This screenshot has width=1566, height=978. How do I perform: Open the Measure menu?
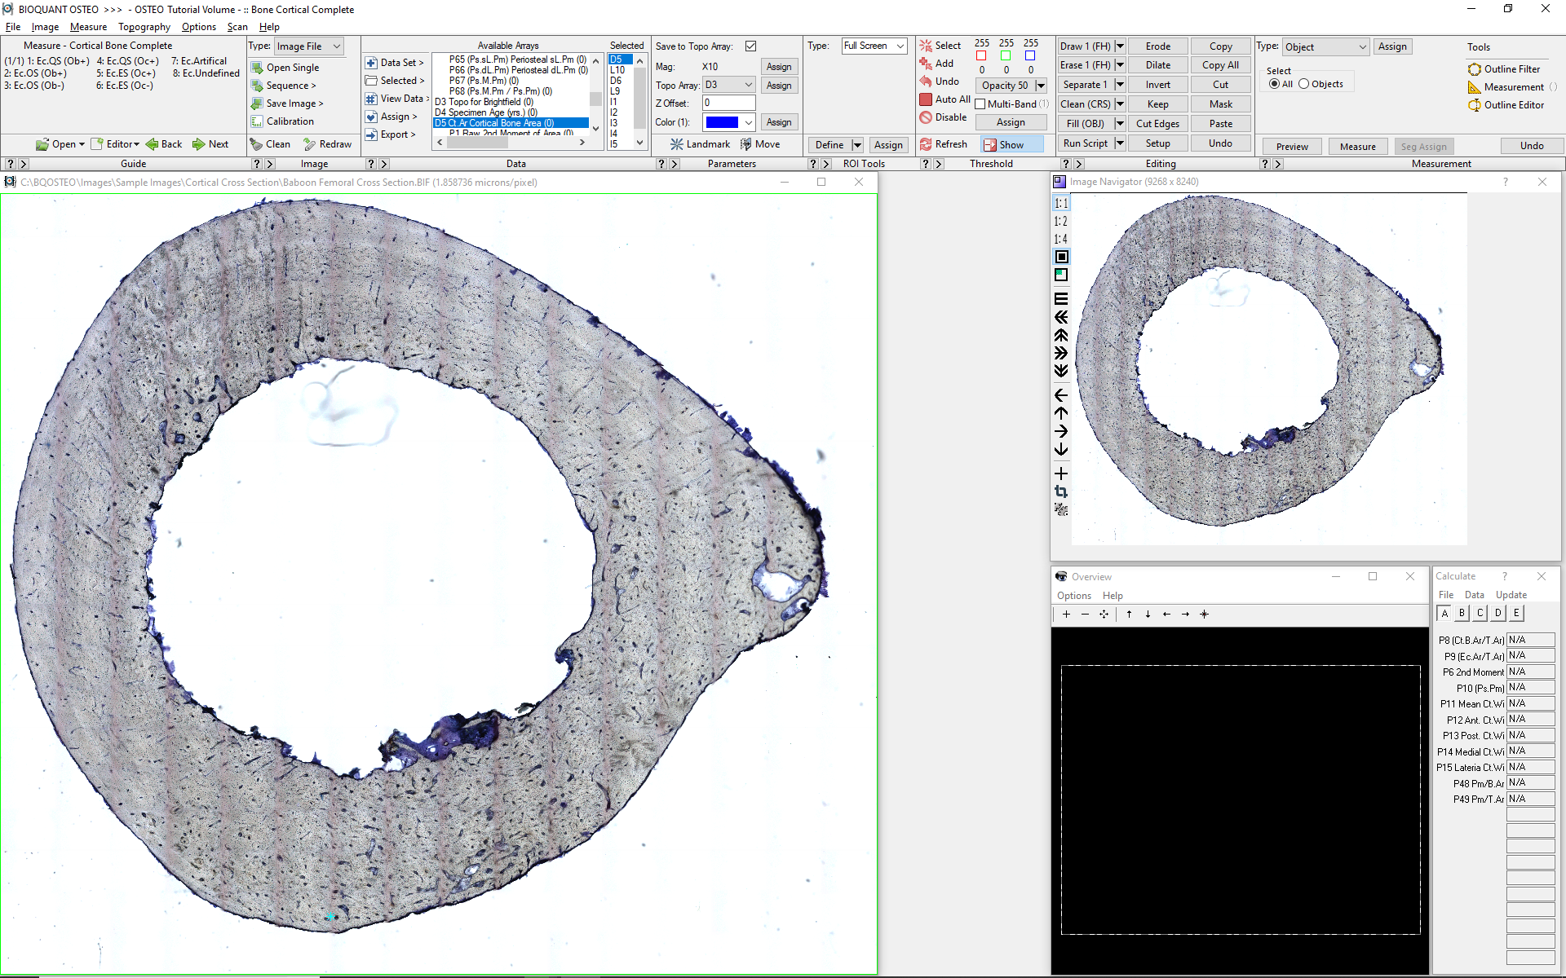pyautogui.click(x=88, y=27)
